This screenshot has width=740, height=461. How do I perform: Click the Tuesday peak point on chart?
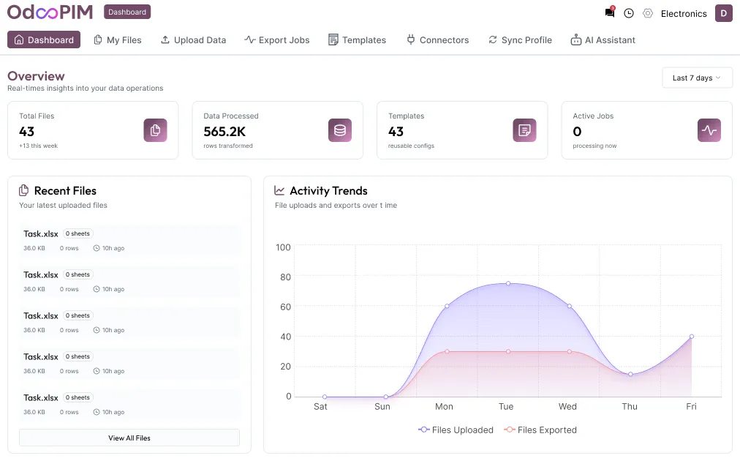point(507,283)
